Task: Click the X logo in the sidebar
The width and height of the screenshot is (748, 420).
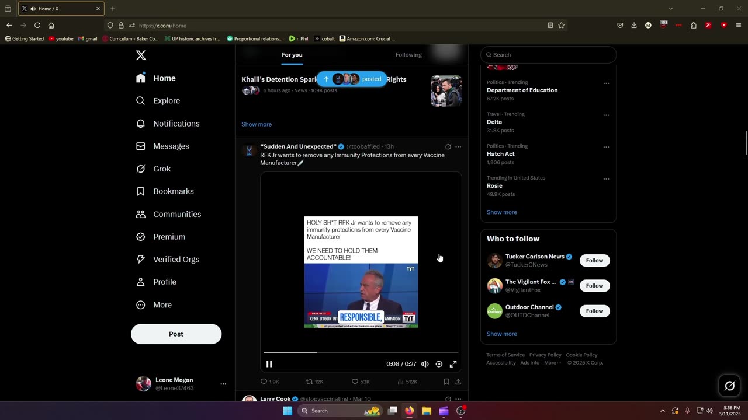Action: click(x=141, y=55)
